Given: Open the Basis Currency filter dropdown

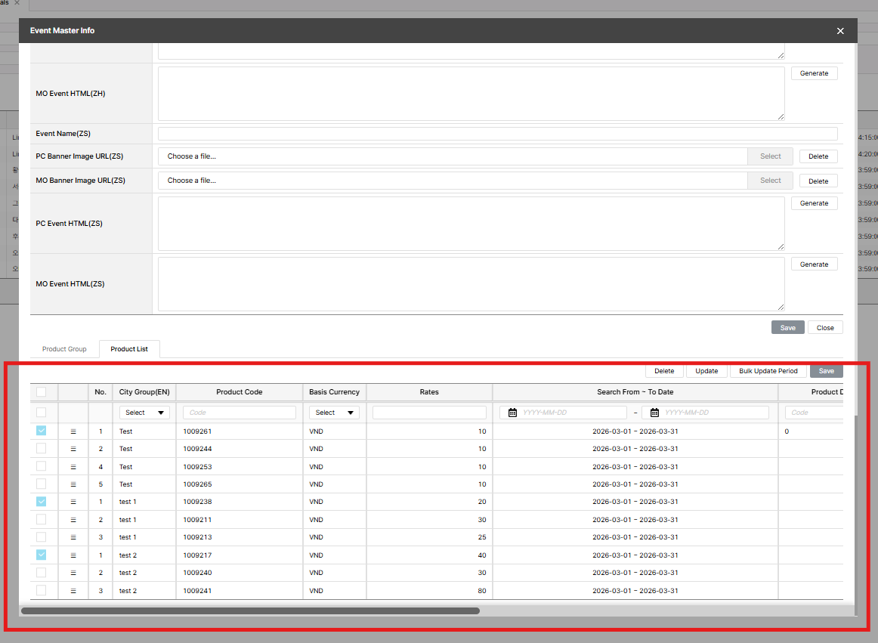Looking at the screenshot, I should pos(334,413).
